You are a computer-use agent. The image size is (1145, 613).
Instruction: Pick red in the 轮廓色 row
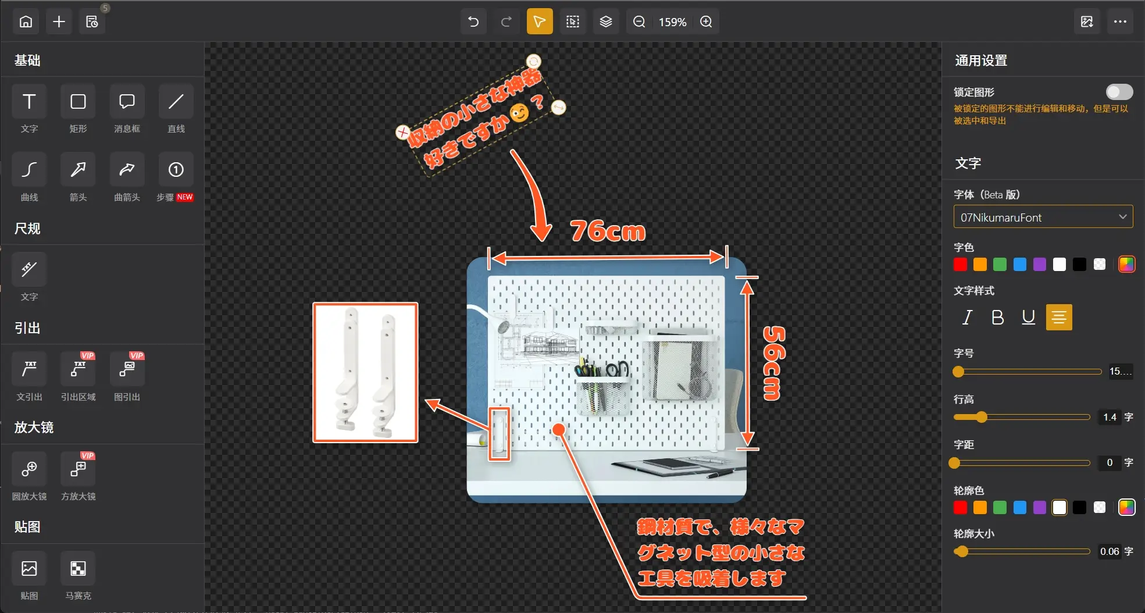pos(960,508)
